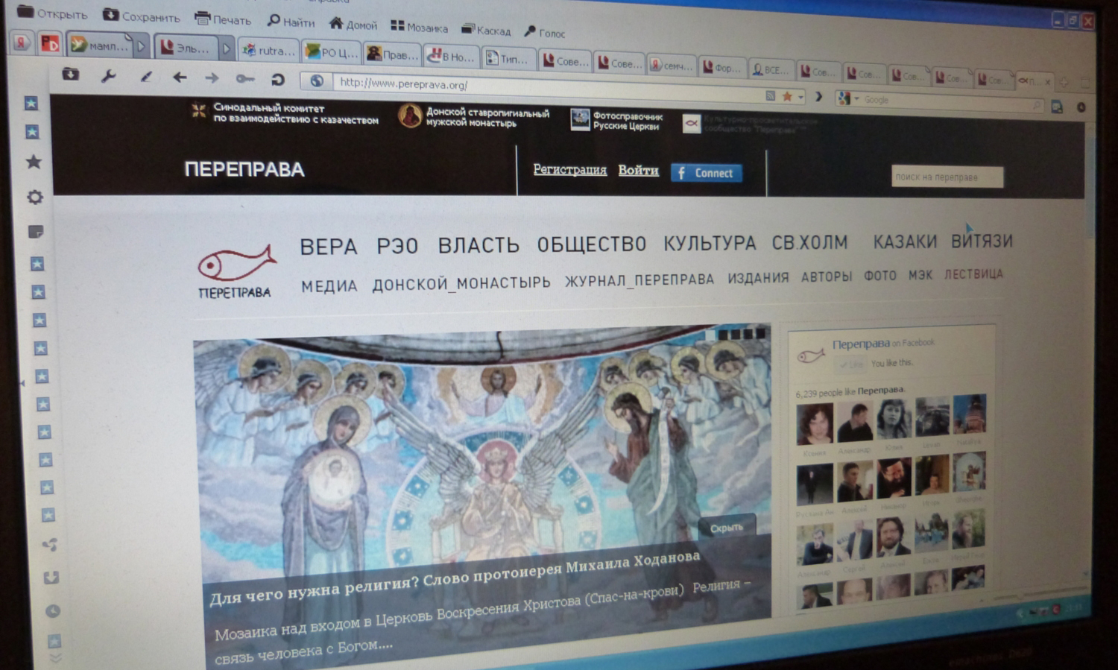This screenshot has height=670, width=1118.
Task: Click the 'поиск на переправе' search field
Action: coord(947,177)
